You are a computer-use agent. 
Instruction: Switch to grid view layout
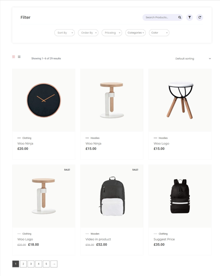13,57
